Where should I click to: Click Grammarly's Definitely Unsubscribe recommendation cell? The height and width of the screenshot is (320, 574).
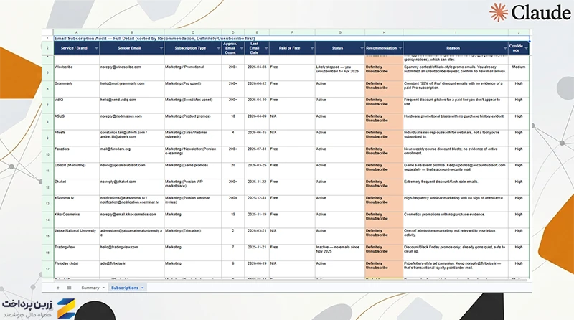[x=384, y=89]
